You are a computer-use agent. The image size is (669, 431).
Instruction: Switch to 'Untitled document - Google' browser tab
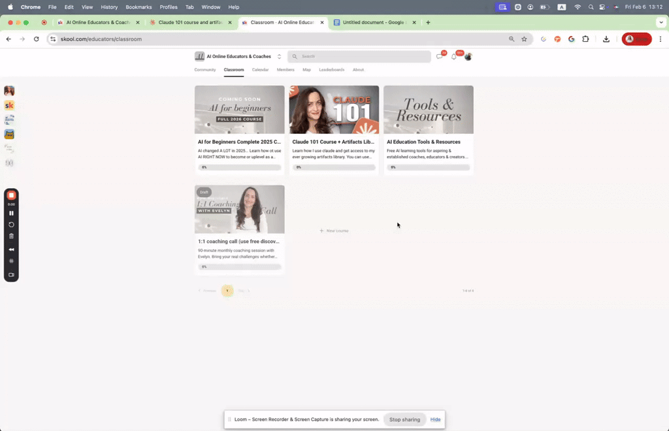coord(374,22)
